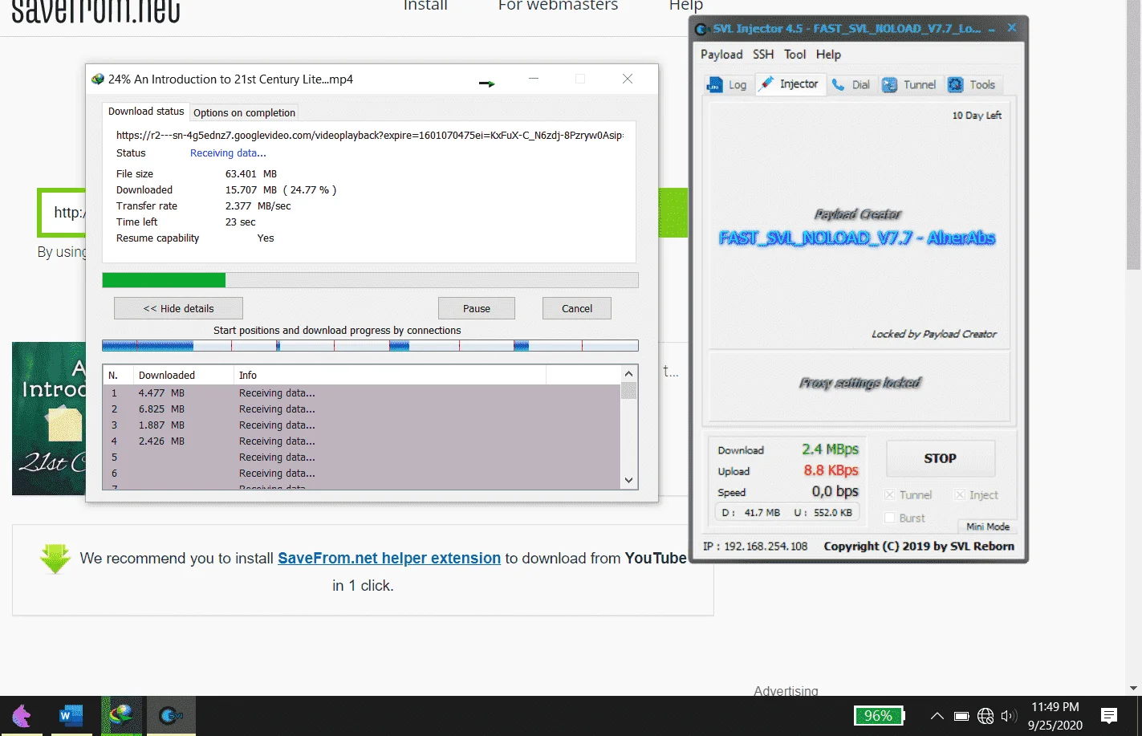Switch to the Injector tab

click(790, 84)
